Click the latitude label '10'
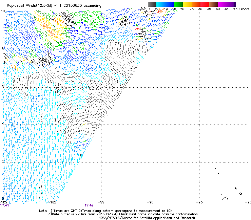 (3, 11)
